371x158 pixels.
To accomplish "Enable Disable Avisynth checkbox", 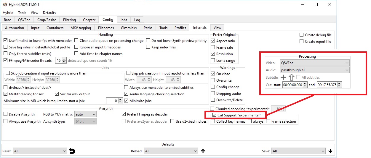I will coord(6,114).
